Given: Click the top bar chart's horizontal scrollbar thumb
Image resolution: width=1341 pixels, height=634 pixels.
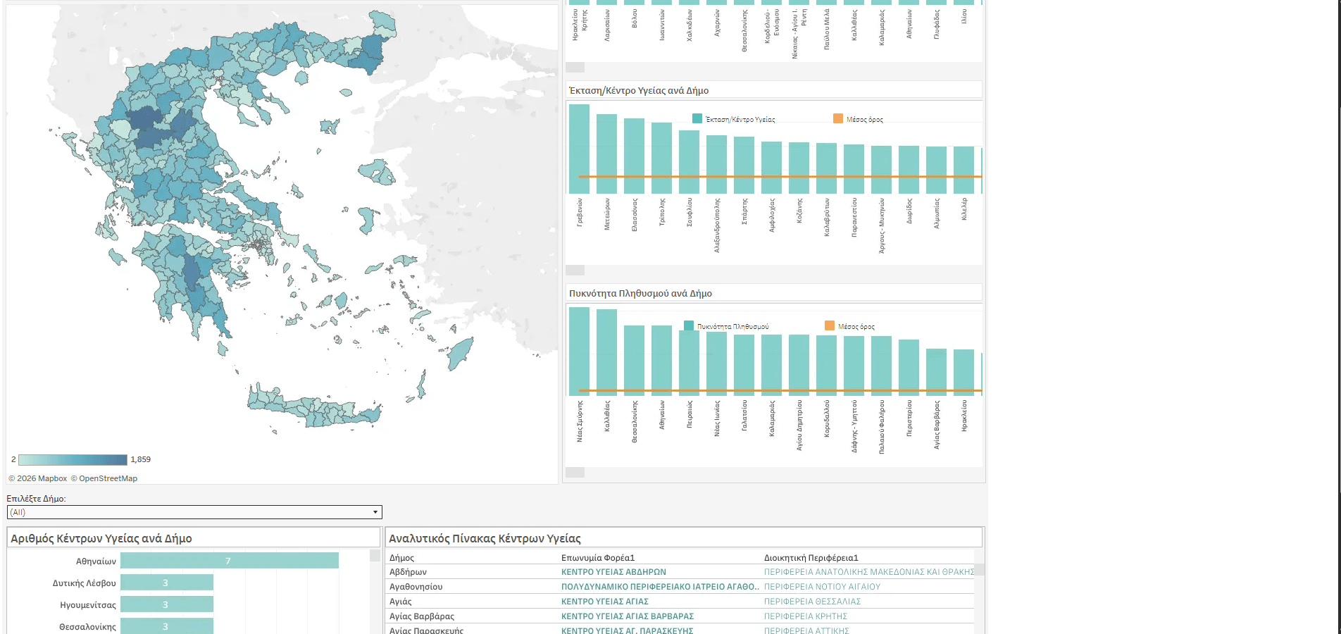Looking at the screenshot, I should click(575, 68).
